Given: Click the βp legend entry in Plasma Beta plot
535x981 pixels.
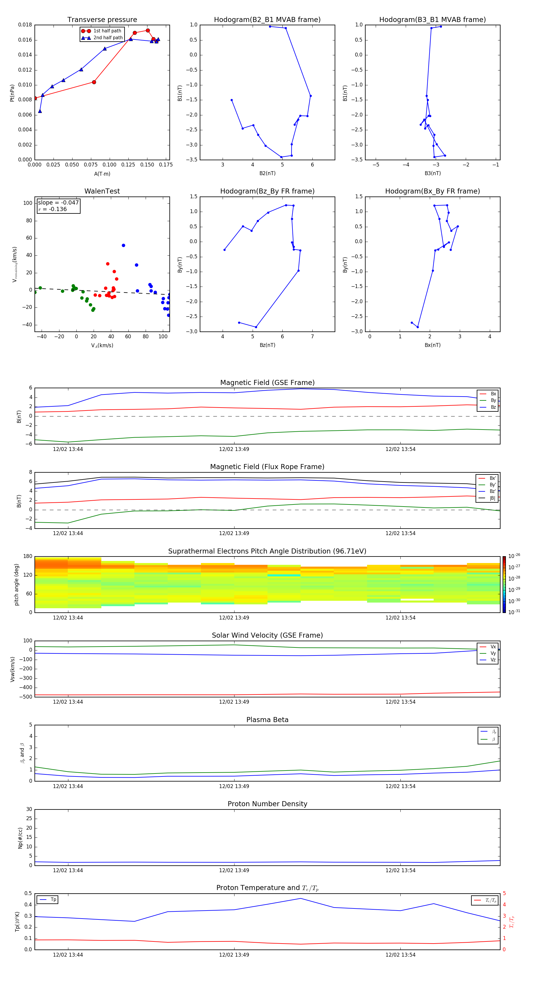Looking at the screenshot, I should pyautogui.click(x=489, y=732).
